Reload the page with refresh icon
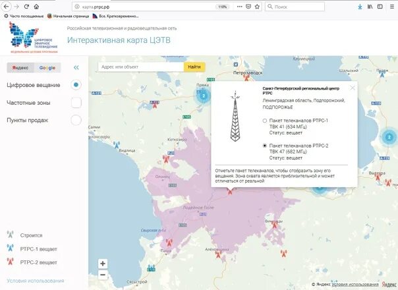Viewport: 398px width, 290px height. pyautogui.click(x=26, y=7)
